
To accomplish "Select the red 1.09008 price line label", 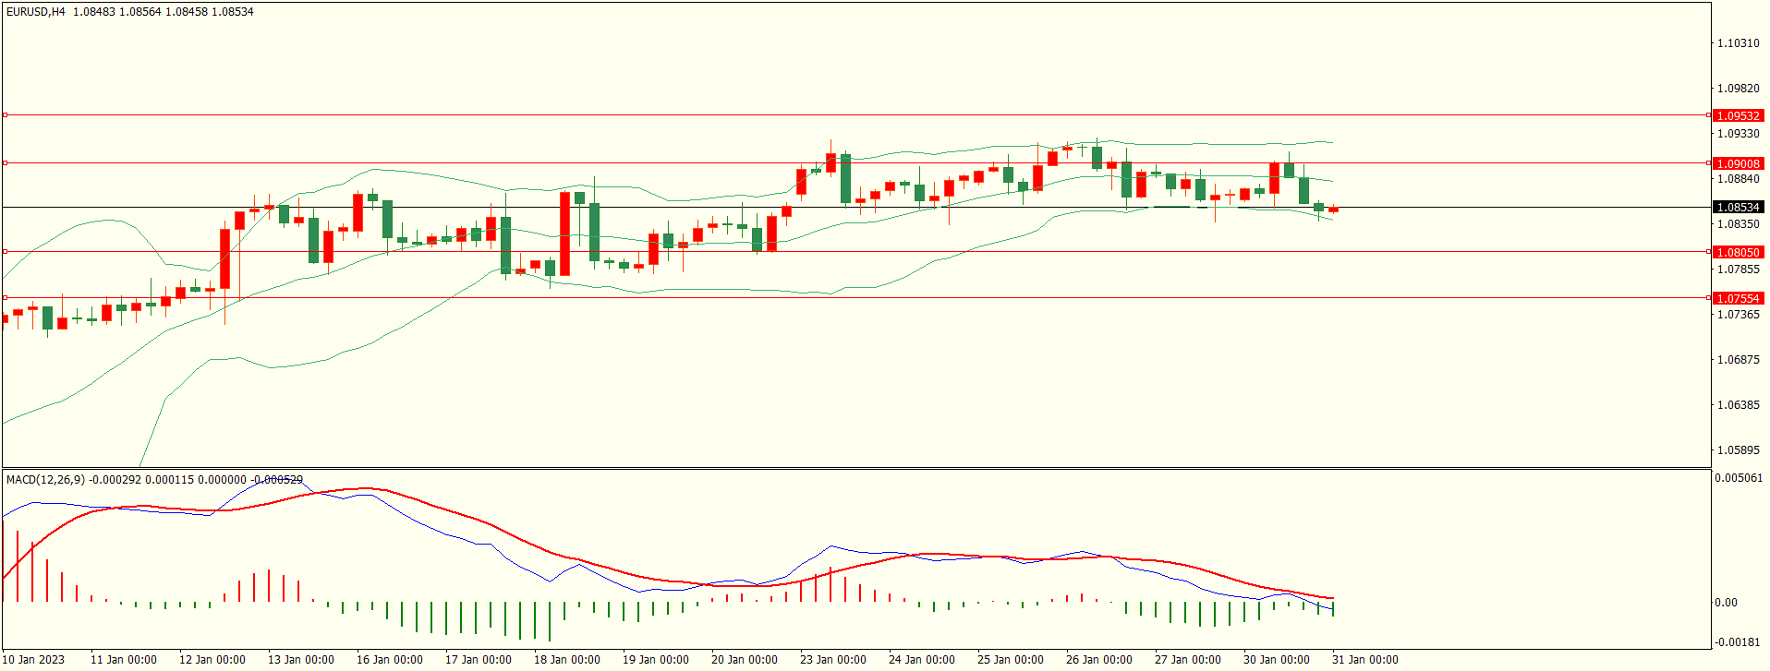I will pyautogui.click(x=1737, y=164).
